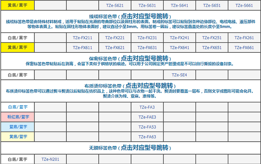Select 白底/黑字 label in the TZe-FX211 row
Image resolution: width=261 pixels, height=164 pixels.
tap(17, 38)
